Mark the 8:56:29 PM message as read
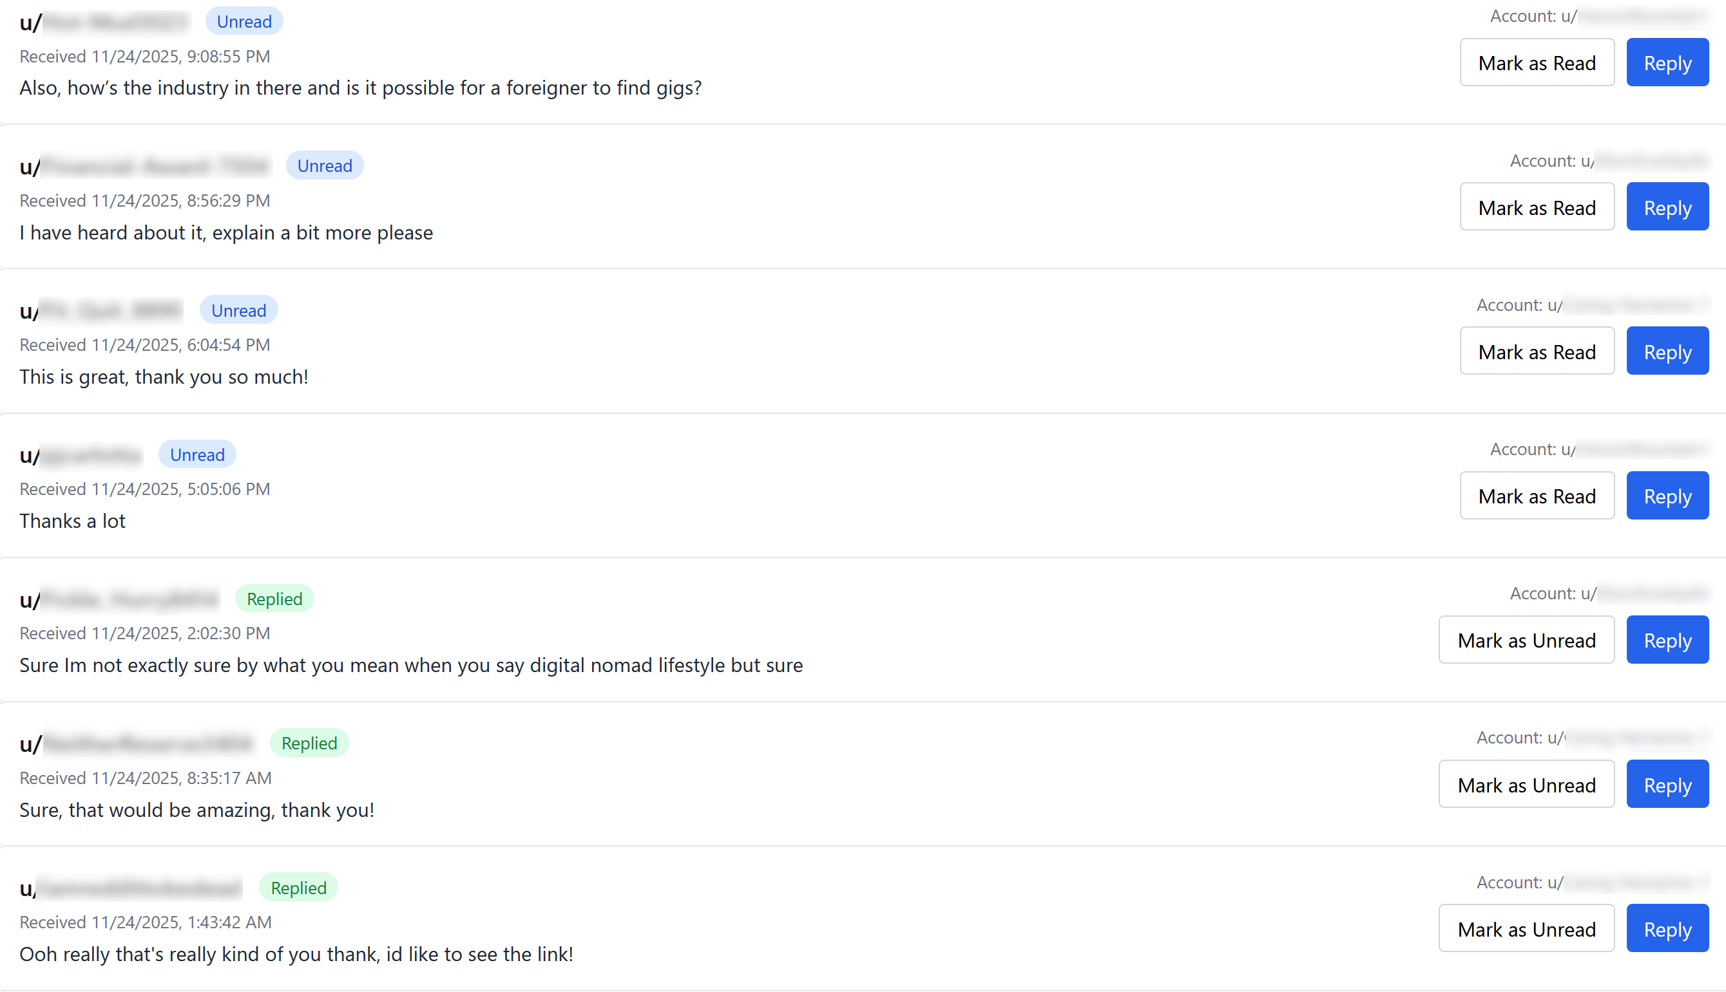The width and height of the screenshot is (1726, 992). 1537,207
